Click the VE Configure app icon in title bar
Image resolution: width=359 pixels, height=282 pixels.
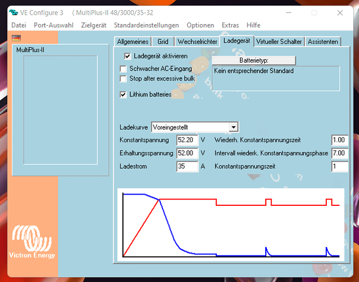14,12
